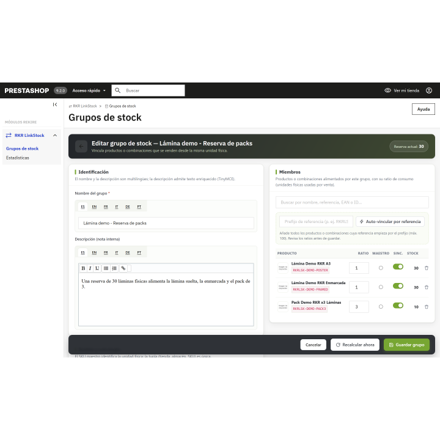
Task: Apply bold in description editor
Action: click(x=83, y=268)
